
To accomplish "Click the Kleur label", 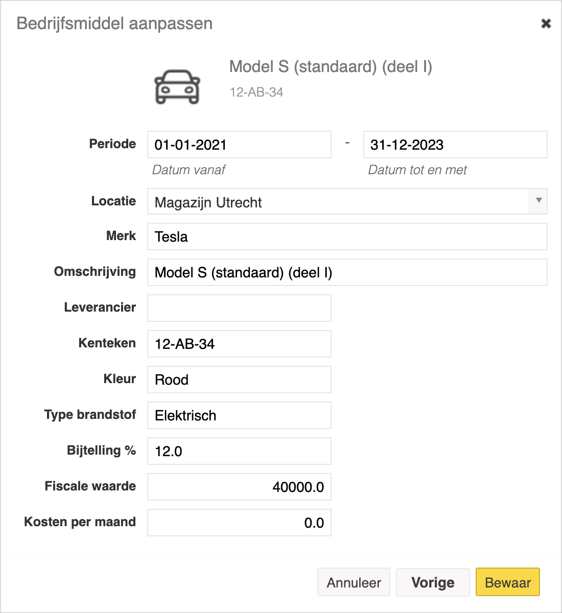I will 120,379.
